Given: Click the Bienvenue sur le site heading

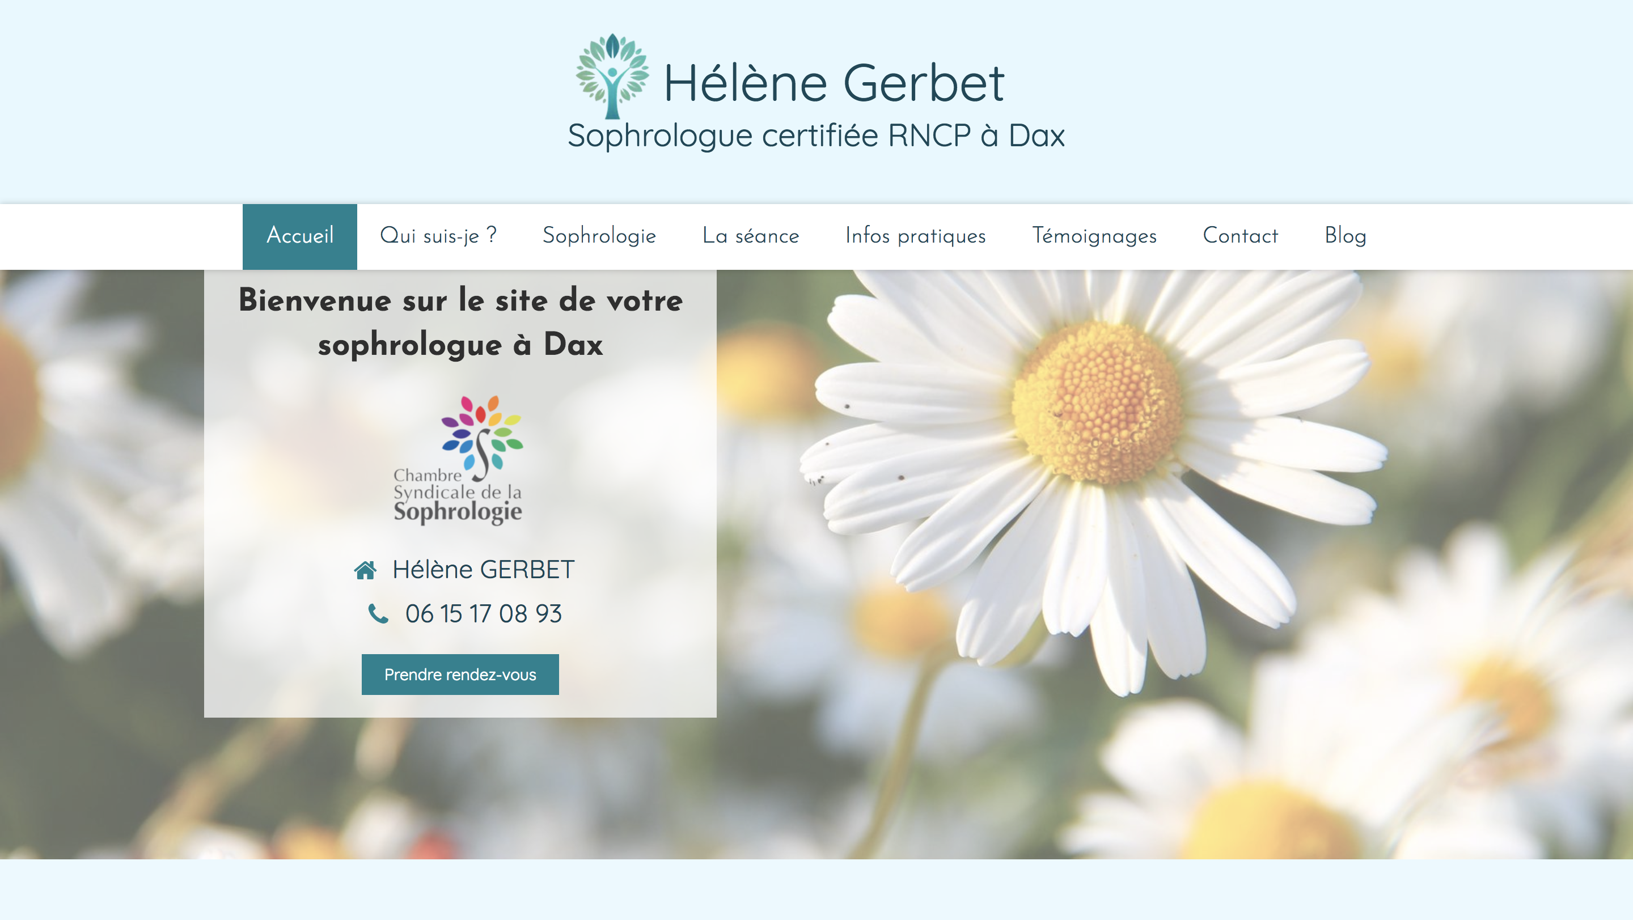Looking at the screenshot, I should 460,323.
